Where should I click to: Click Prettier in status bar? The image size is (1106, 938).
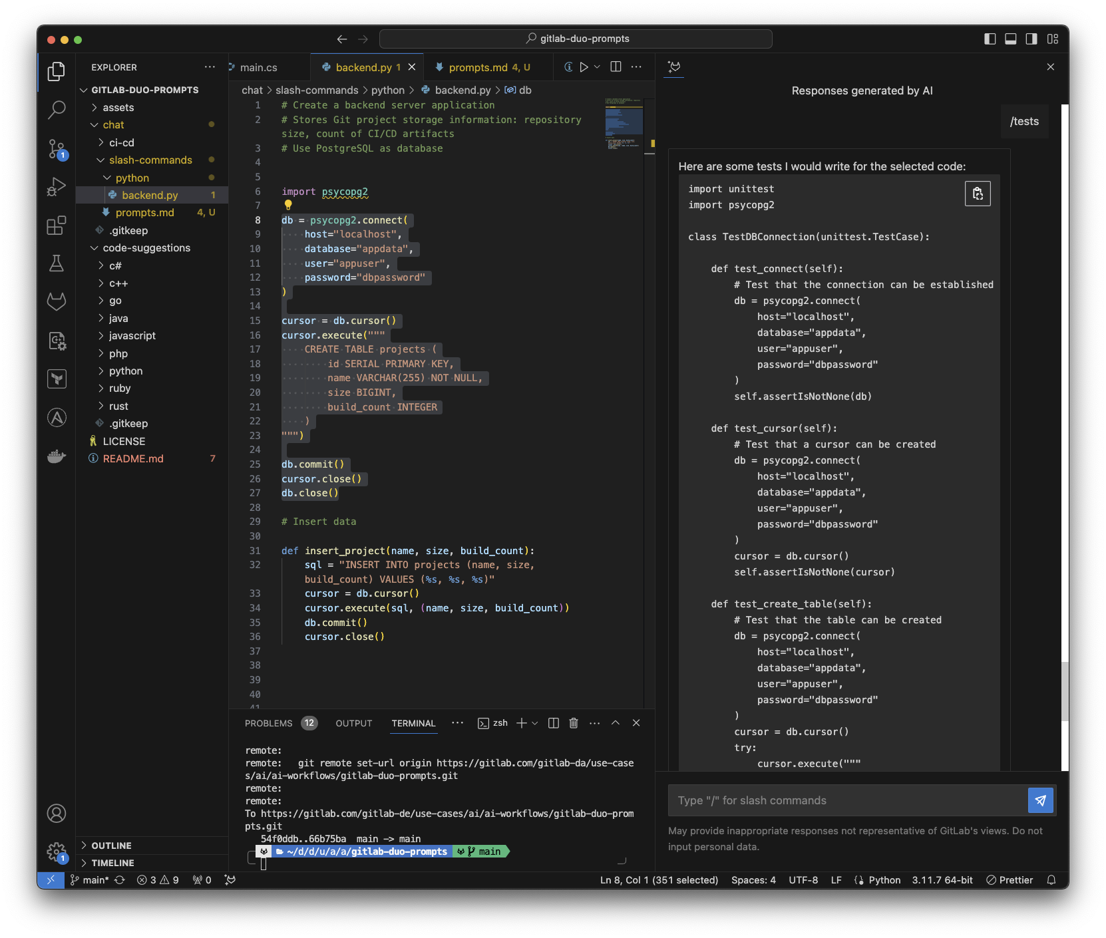(1010, 880)
